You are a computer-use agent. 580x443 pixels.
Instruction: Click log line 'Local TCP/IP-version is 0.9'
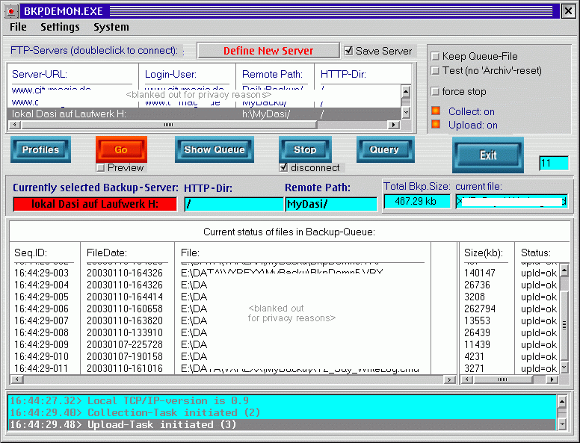pyautogui.click(x=282, y=401)
